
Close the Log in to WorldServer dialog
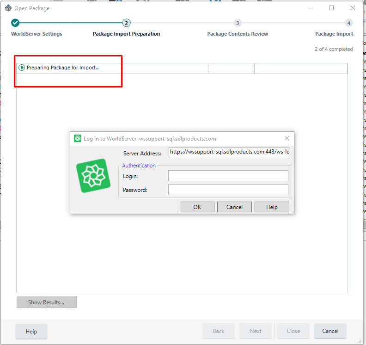tap(287, 138)
